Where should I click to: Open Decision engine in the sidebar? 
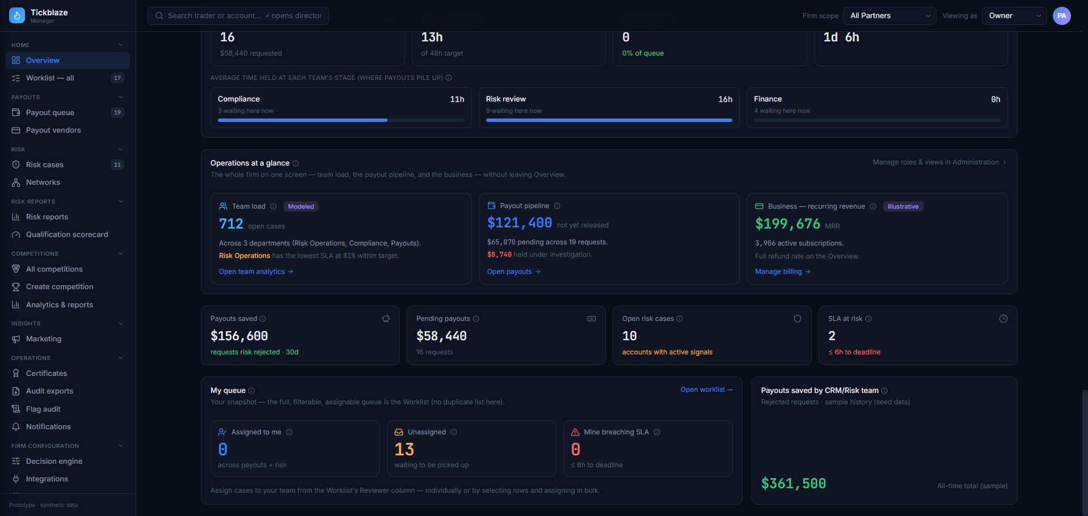68,461
